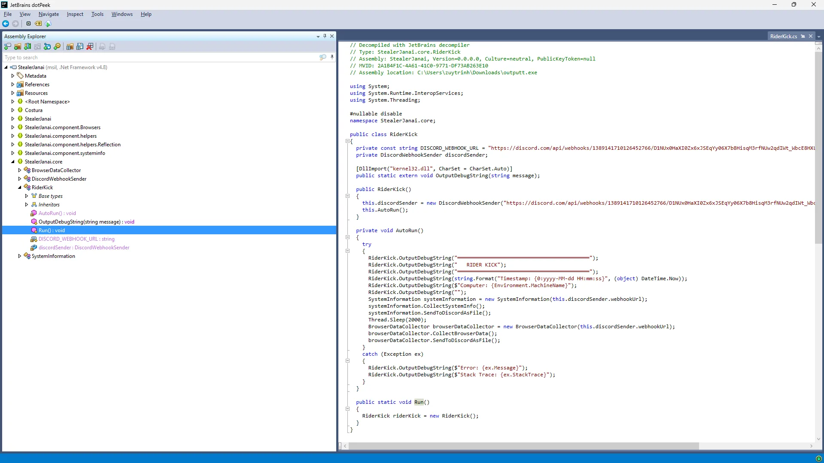824x463 pixels.
Task: Open the Tools menu
Action: 97,14
